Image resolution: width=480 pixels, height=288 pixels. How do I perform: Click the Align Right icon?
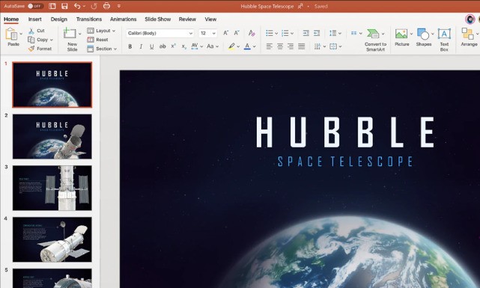click(x=291, y=46)
